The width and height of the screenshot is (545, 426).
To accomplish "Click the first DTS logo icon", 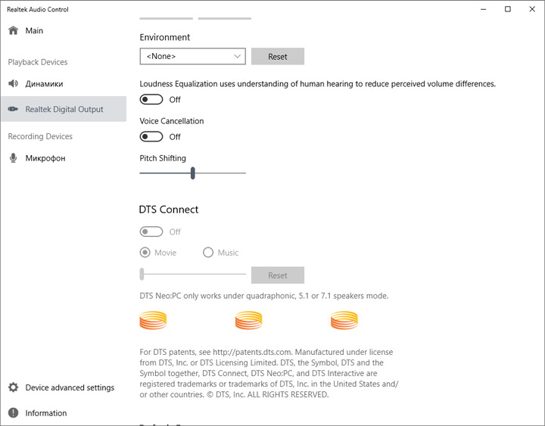I will (x=153, y=320).
